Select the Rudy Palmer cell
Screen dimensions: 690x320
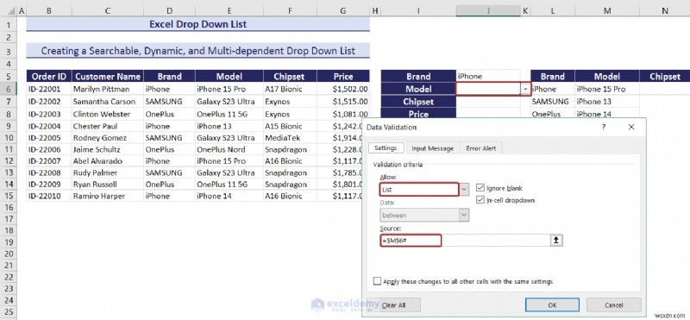pyautogui.click(x=107, y=173)
